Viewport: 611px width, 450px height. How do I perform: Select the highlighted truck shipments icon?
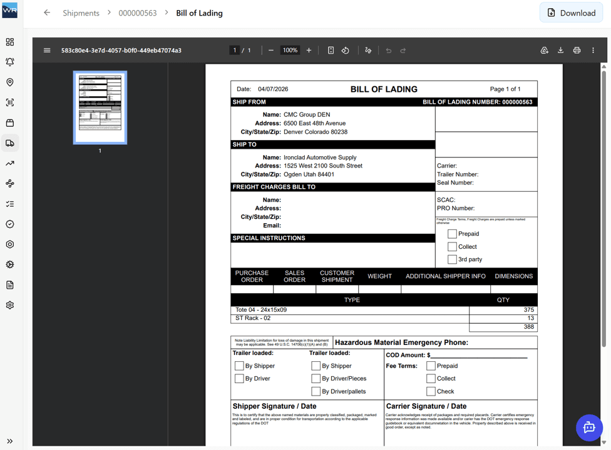[x=10, y=142]
